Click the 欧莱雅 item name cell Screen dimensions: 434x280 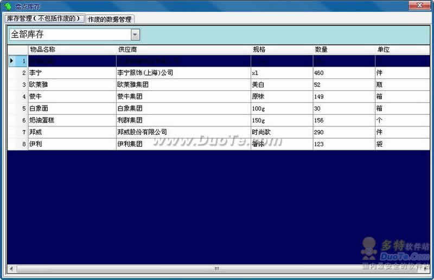click(72, 84)
